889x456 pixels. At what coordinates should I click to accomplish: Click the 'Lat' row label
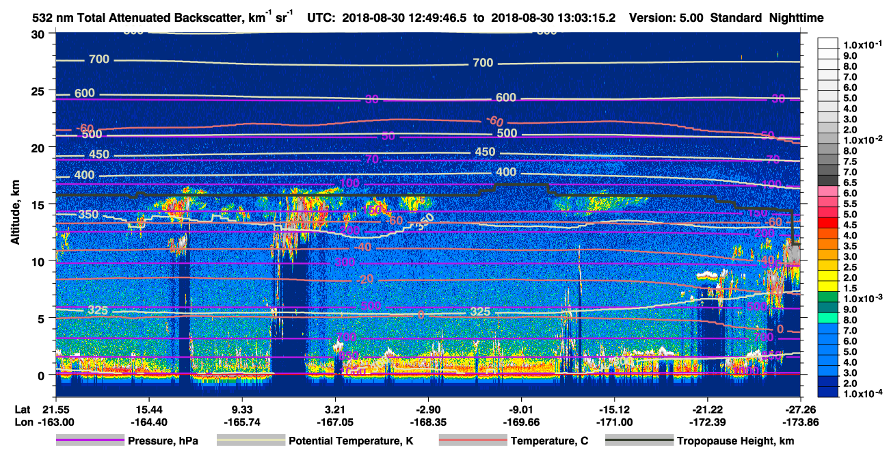coord(22,409)
